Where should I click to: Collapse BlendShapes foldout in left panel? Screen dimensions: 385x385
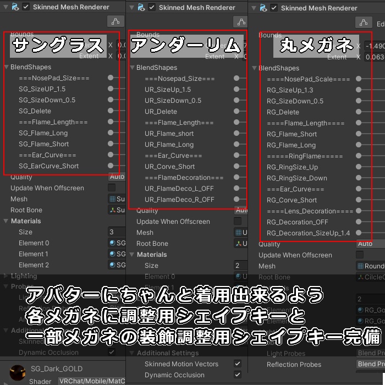[x=7, y=67]
